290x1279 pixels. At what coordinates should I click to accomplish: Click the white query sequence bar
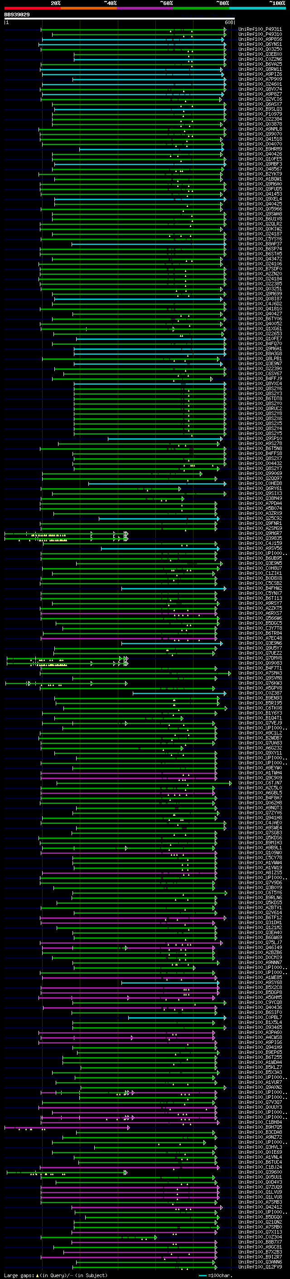point(119,19)
